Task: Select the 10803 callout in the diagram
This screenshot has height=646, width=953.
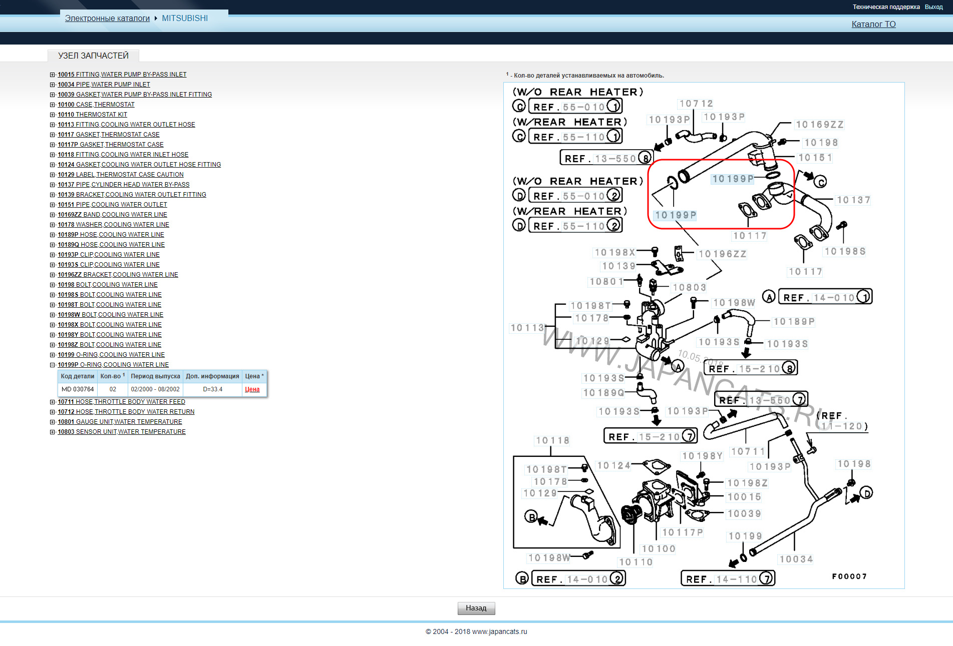Action: tap(690, 288)
